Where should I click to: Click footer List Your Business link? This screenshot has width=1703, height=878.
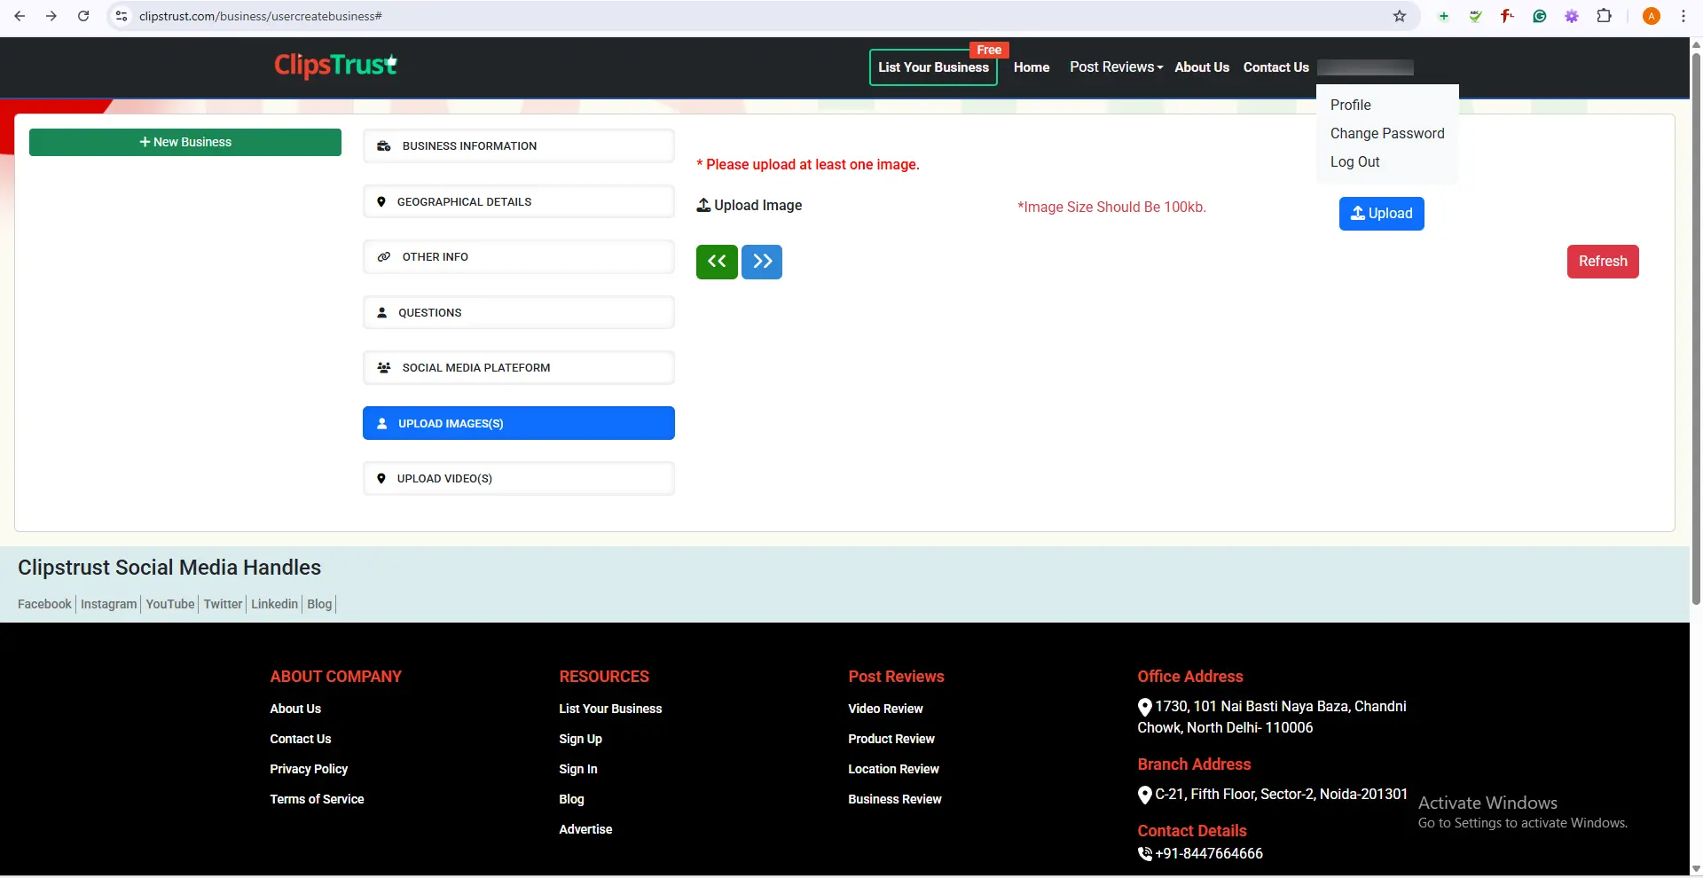coord(610,709)
